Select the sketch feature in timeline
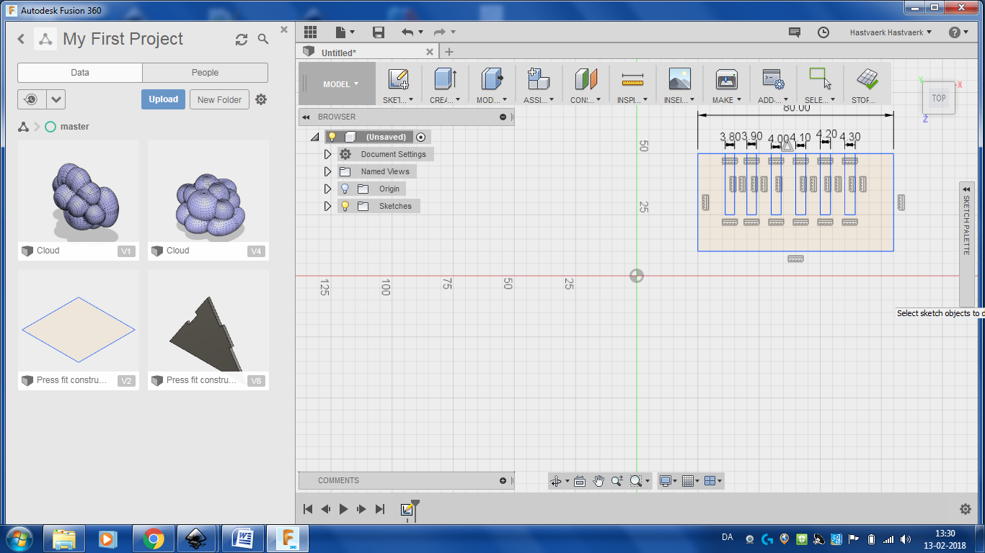The width and height of the screenshot is (985, 553). pos(407,510)
